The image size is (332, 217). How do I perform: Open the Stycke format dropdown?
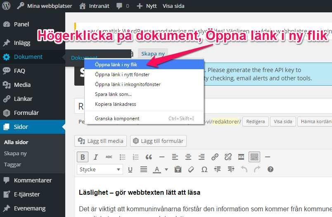tap(100, 169)
